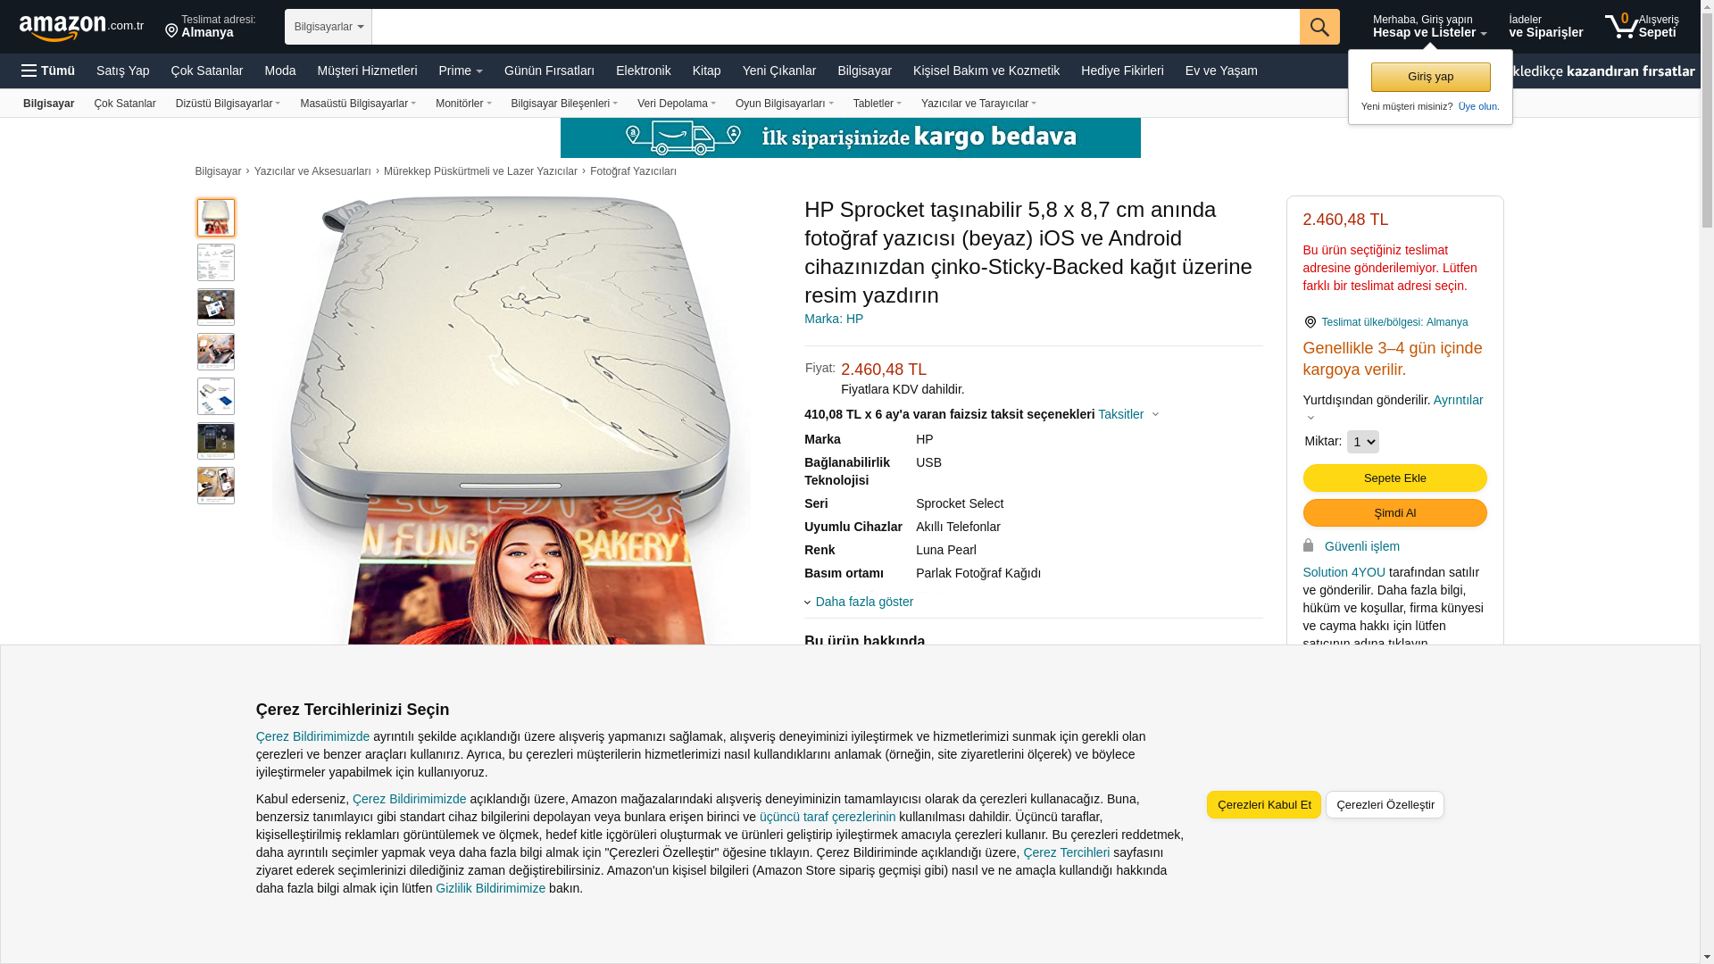
Task: Click into the search input field
Action: (836, 27)
